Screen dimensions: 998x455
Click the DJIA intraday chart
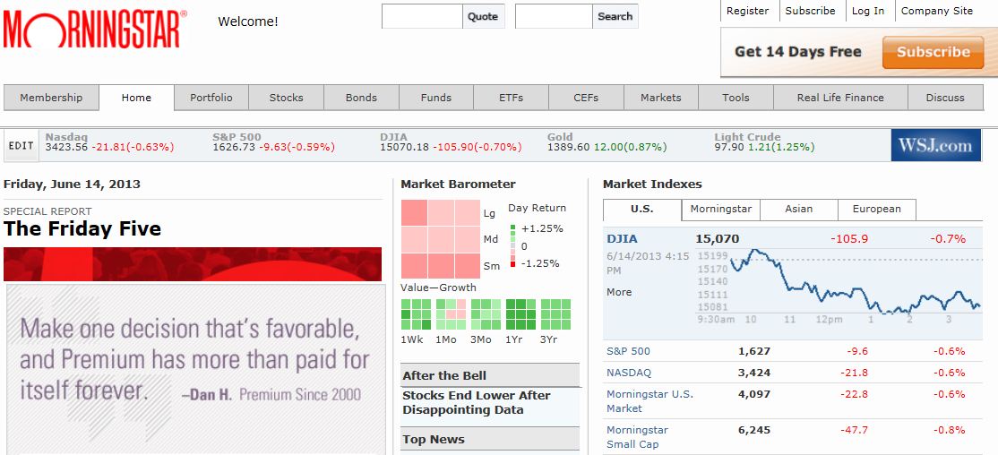click(839, 285)
